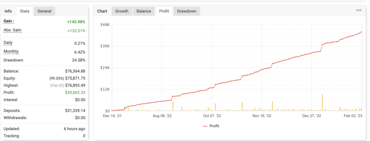Open the General tab
Image resolution: width=370 pixels, height=141 pixels.
click(x=44, y=11)
